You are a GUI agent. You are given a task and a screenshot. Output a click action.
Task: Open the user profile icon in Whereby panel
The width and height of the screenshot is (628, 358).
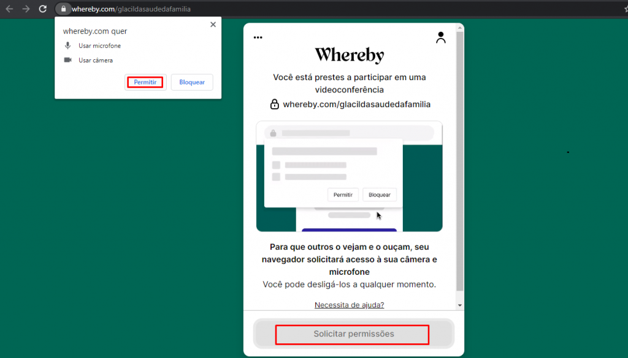(440, 37)
